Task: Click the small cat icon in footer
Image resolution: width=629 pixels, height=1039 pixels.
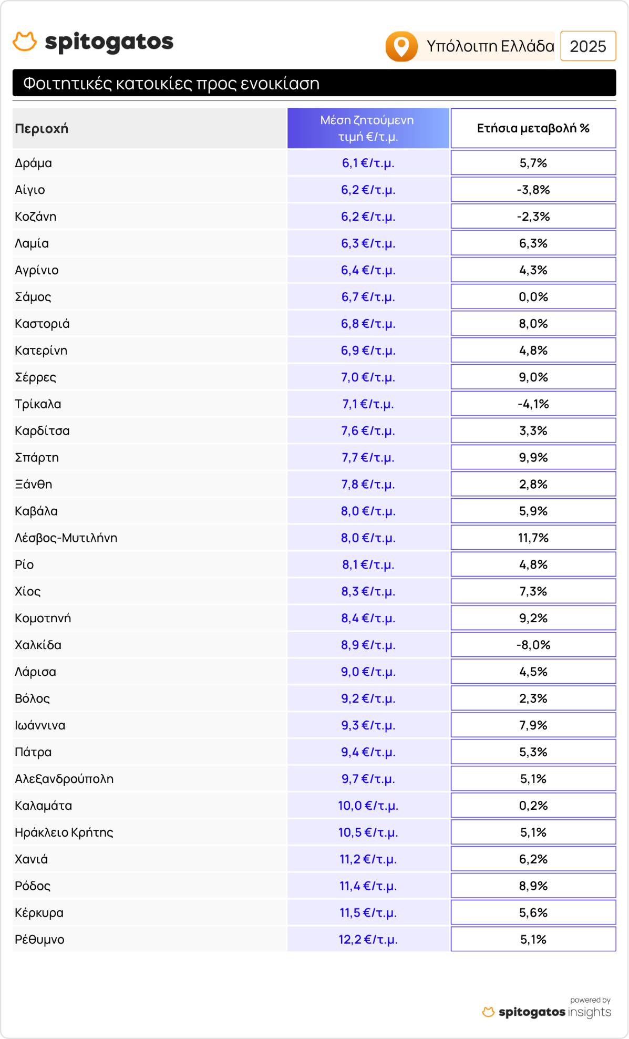Action: 488,1012
